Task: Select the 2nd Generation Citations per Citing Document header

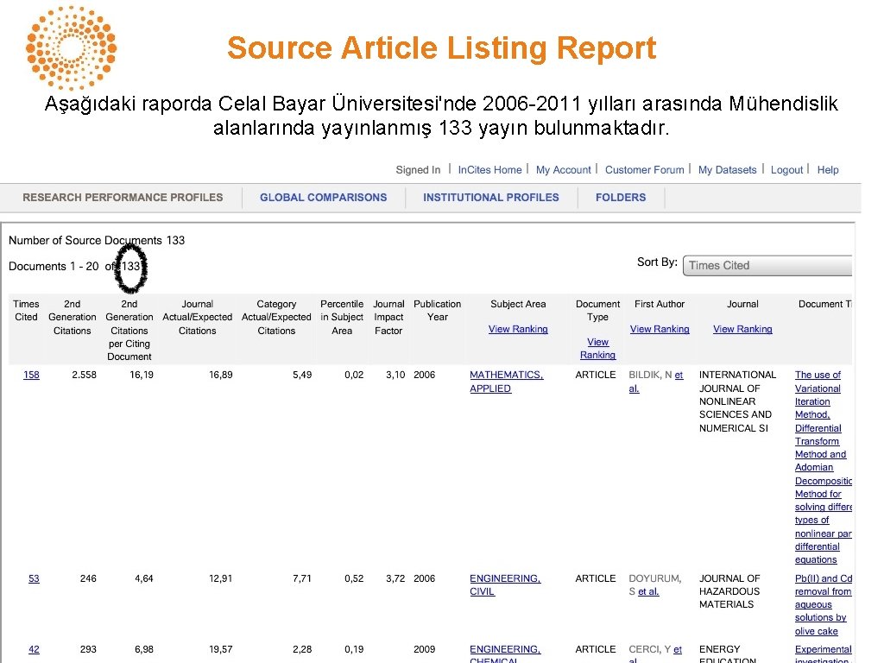Action: 129,331
